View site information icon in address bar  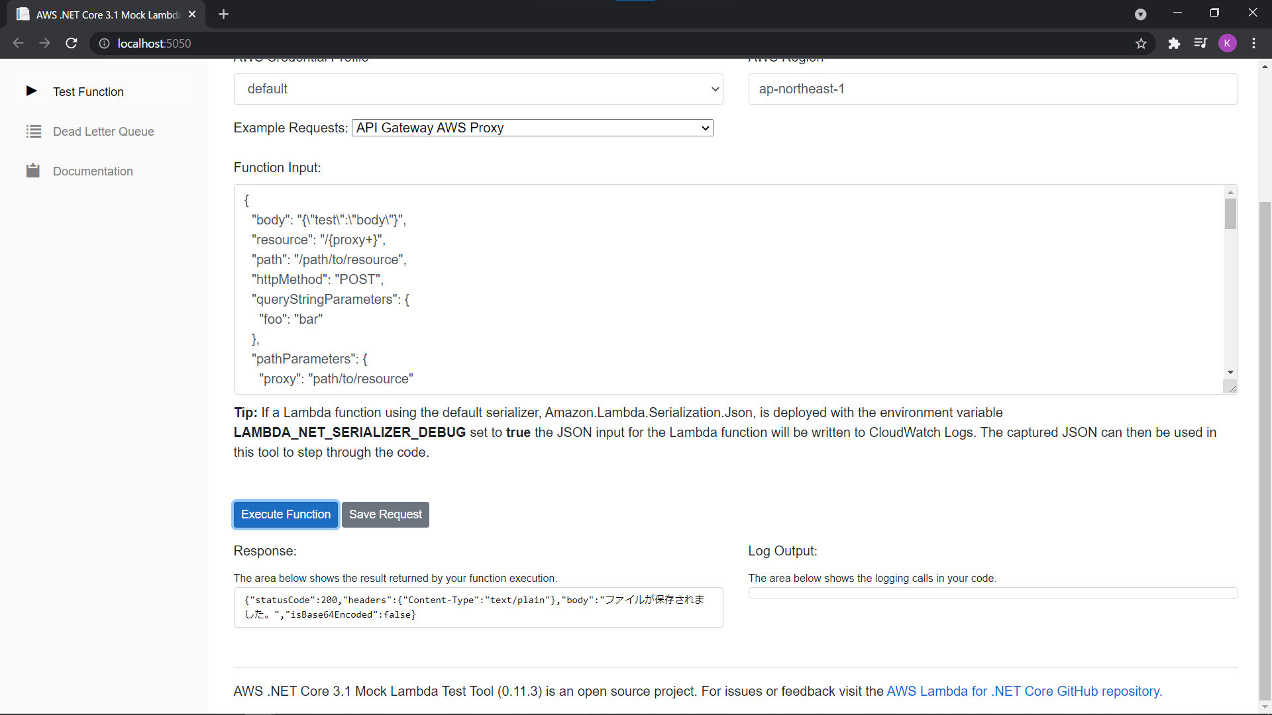[104, 43]
